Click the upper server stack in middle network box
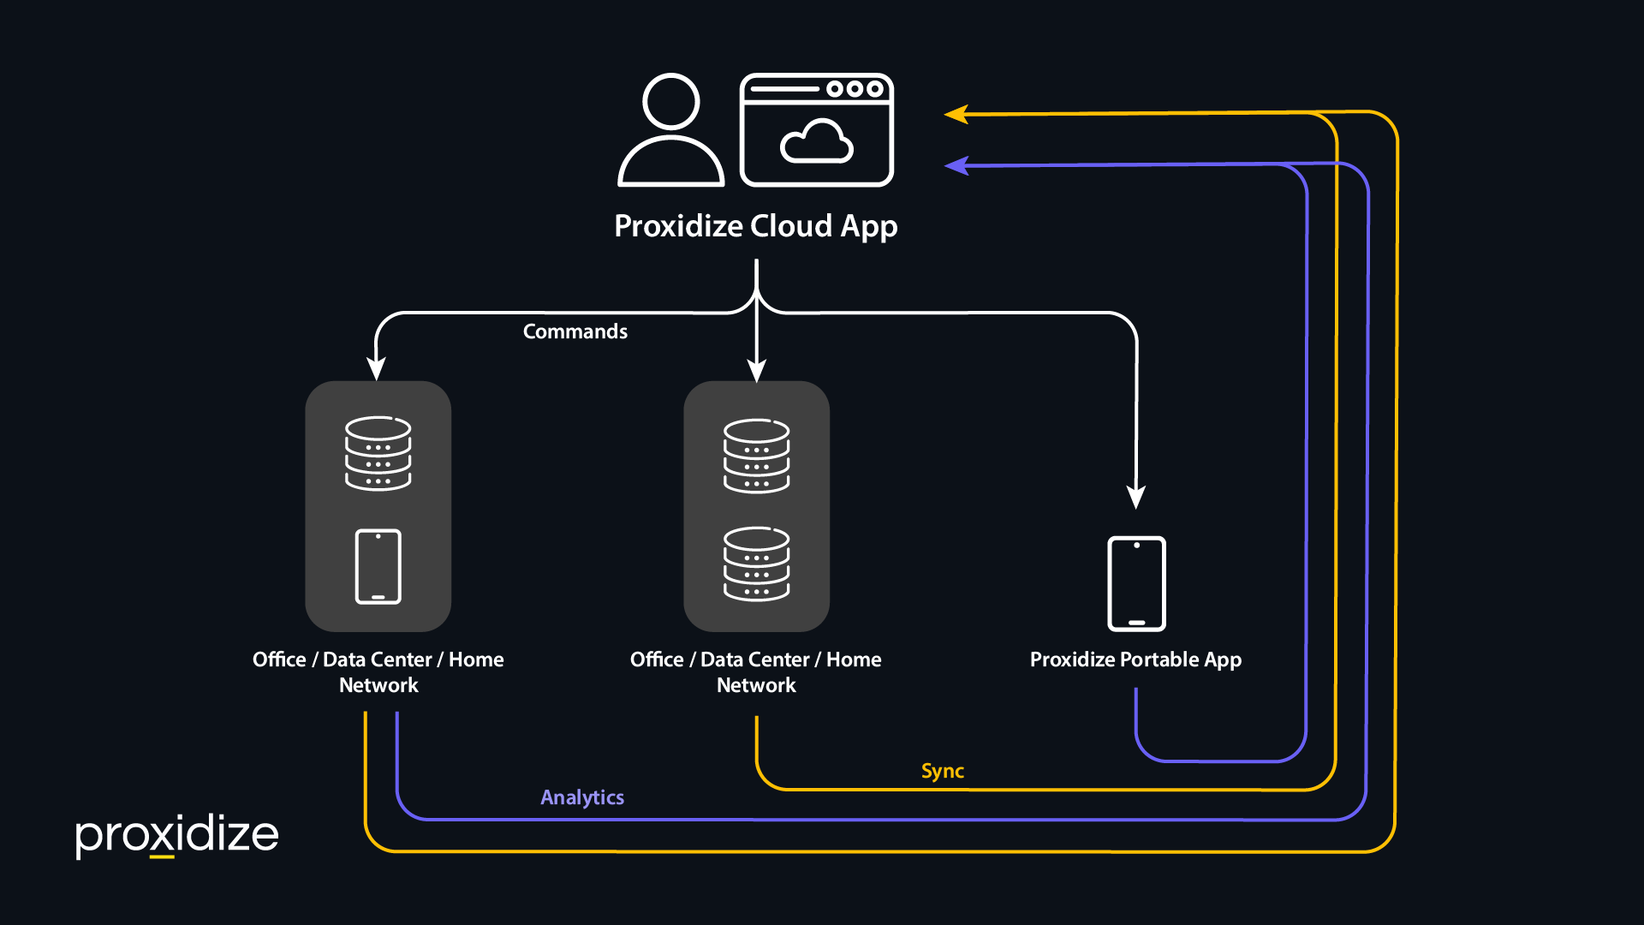 pos(756,456)
